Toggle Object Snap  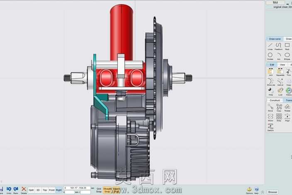point(116,190)
